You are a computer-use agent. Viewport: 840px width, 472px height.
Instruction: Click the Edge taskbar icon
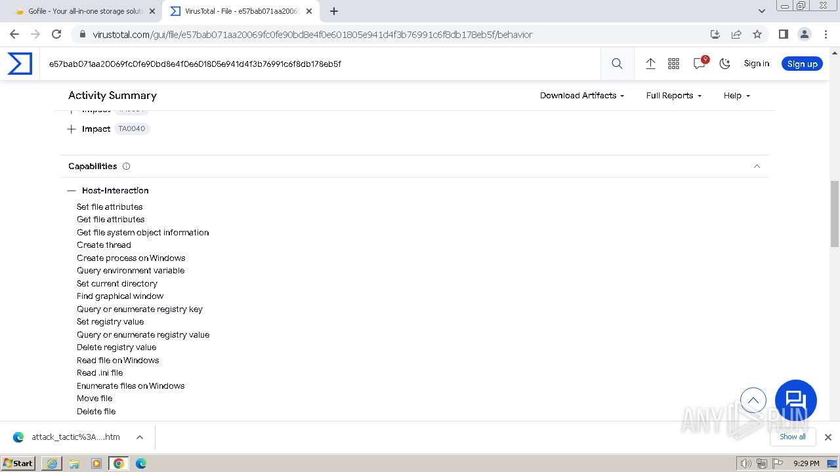(140, 463)
